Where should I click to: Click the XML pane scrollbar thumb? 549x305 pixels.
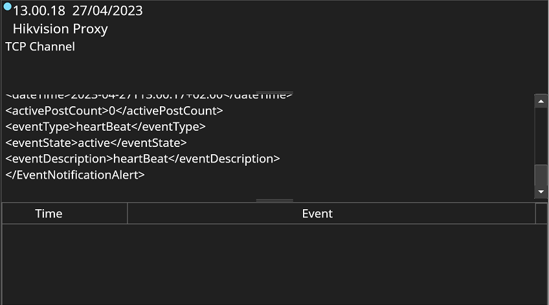click(541, 175)
